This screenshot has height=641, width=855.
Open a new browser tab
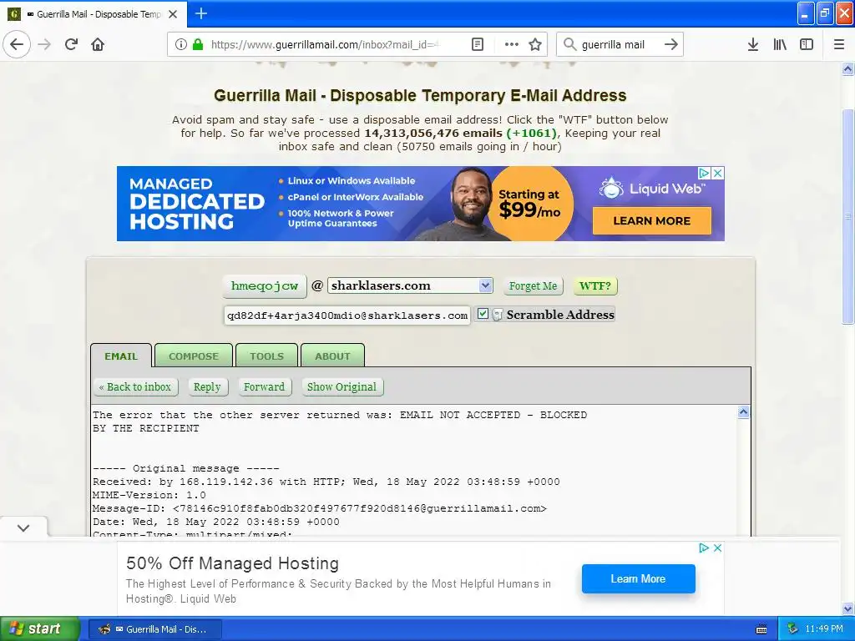point(200,13)
